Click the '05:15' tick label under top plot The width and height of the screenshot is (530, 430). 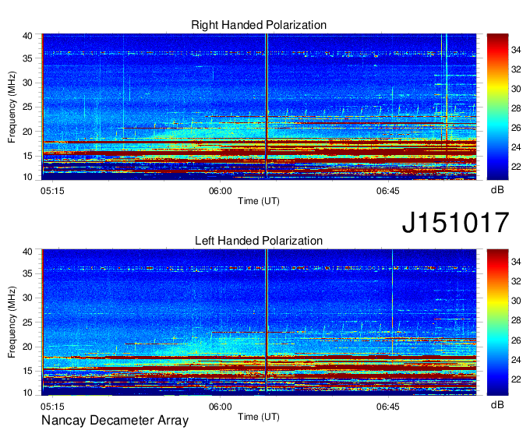tap(52, 191)
